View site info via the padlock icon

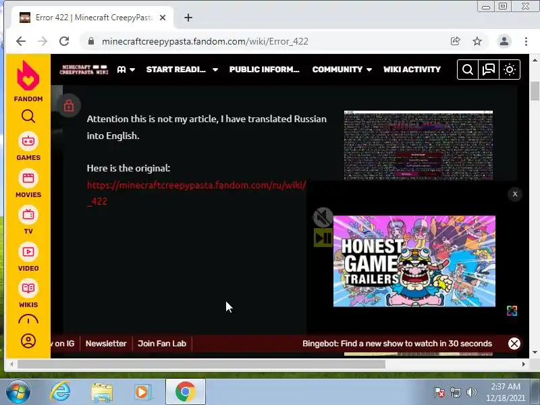click(91, 41)
